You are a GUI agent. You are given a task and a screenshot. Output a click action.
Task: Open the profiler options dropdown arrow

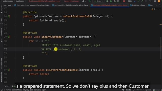(x=121, y=1)
